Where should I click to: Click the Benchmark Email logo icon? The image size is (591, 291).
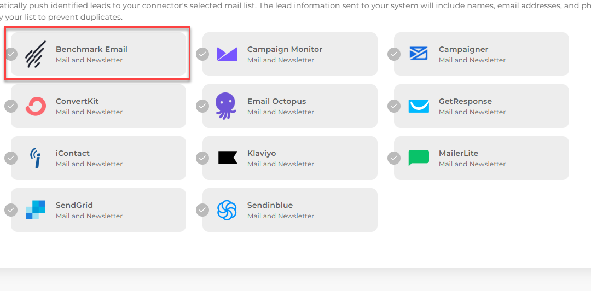(x=36, y=54)
